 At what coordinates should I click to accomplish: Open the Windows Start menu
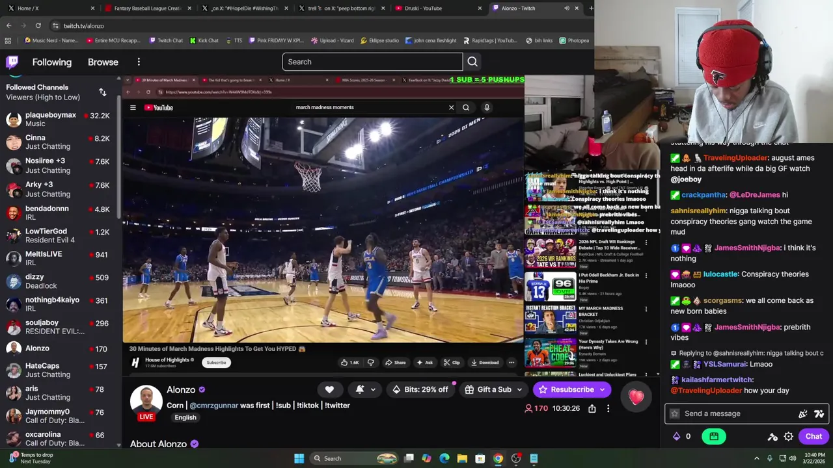pos(299,459)
